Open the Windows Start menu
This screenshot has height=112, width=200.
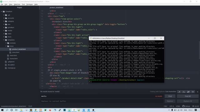2,110
